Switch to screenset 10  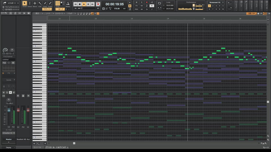223,9
